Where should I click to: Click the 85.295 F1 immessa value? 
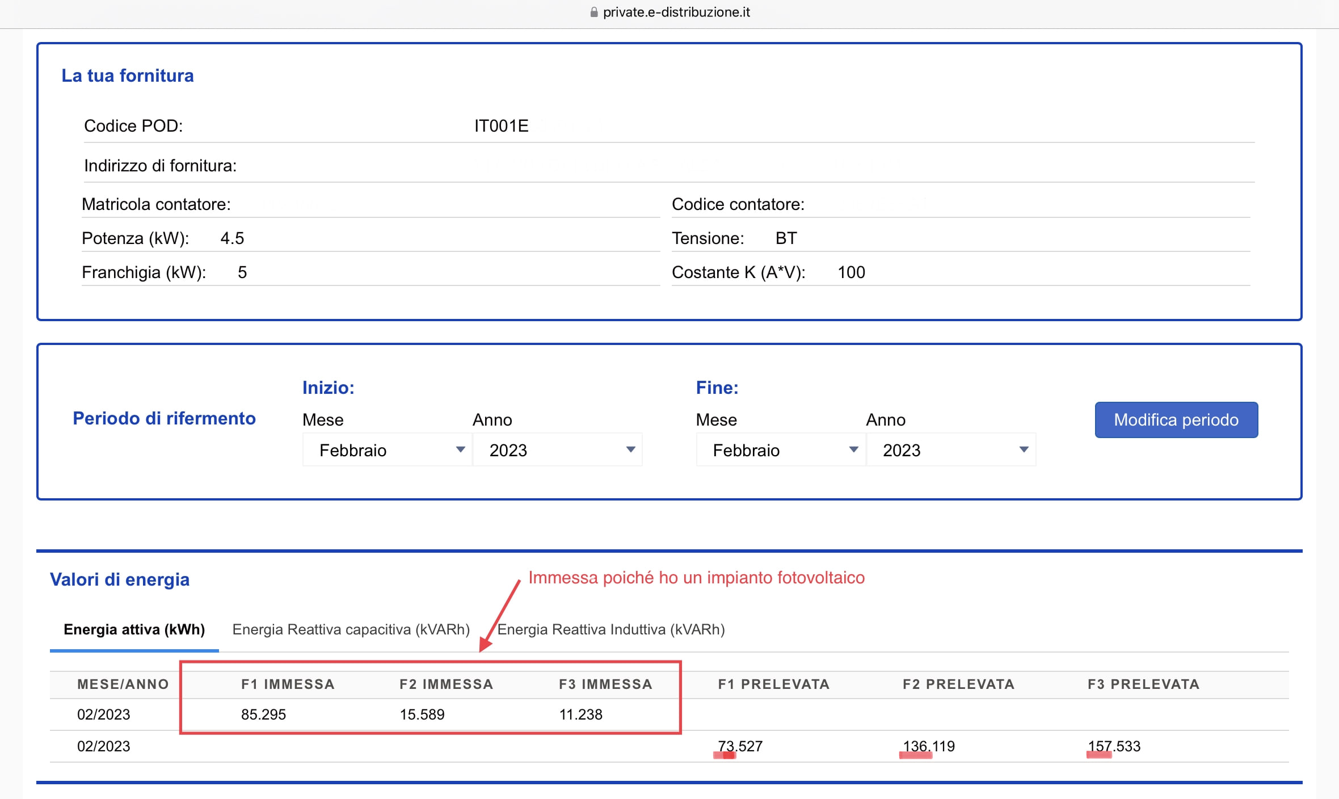click(263, 714)
